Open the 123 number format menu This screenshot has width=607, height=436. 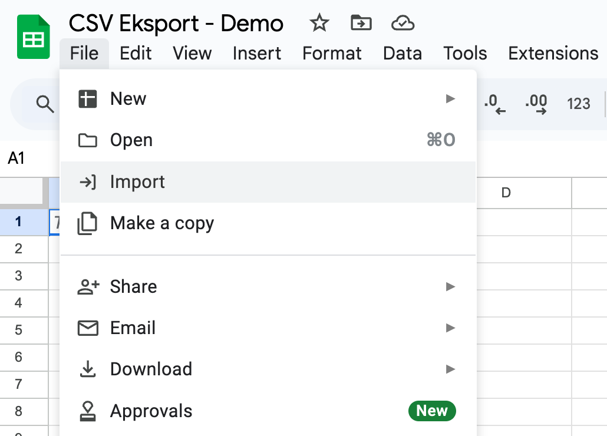[x=578, y=104]
